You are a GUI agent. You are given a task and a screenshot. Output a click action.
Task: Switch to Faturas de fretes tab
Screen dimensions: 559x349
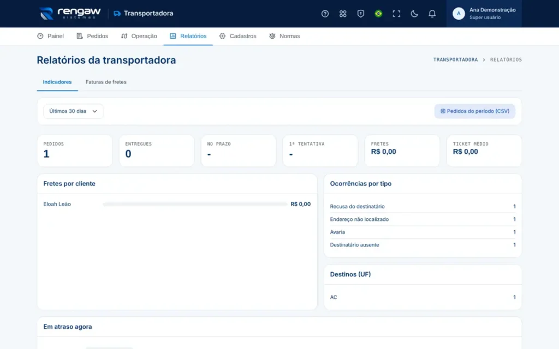point(106,82)
